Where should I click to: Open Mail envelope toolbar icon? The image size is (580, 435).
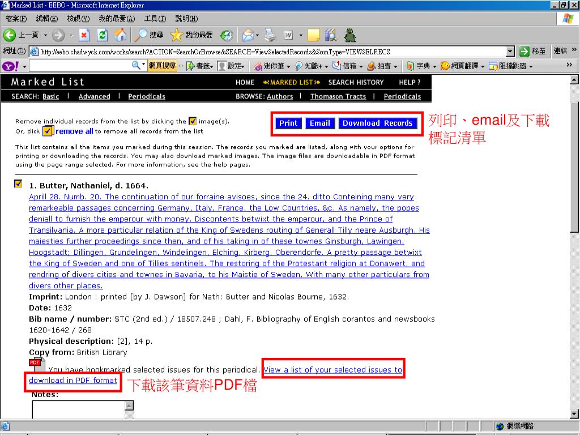tap(248, 35)
